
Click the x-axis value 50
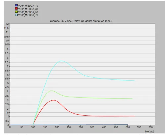point(22,127)
